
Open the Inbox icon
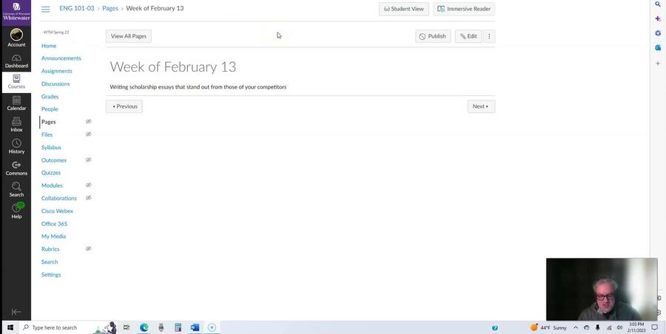coord(16,125)
